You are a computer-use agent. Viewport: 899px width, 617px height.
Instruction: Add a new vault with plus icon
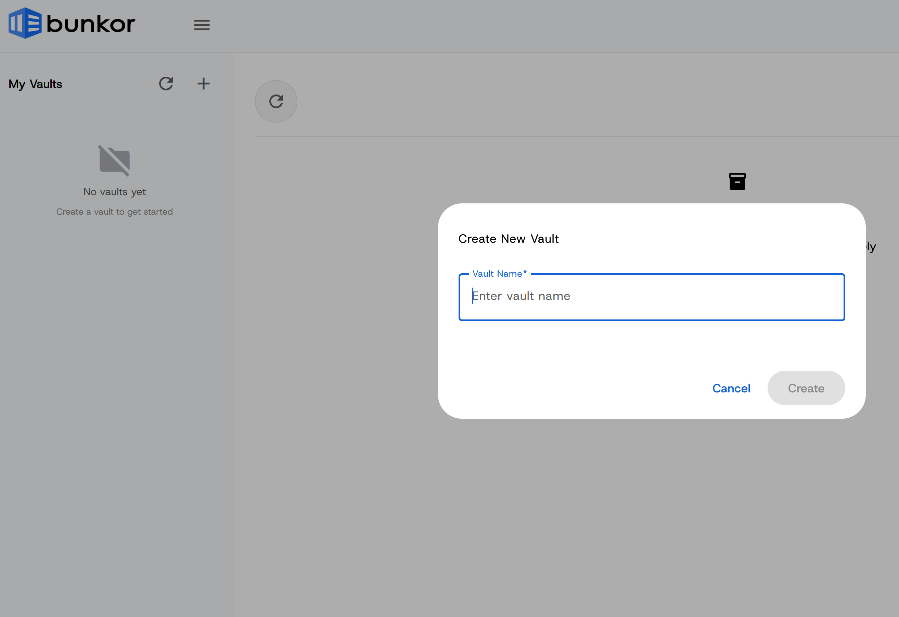pos(204,84)
